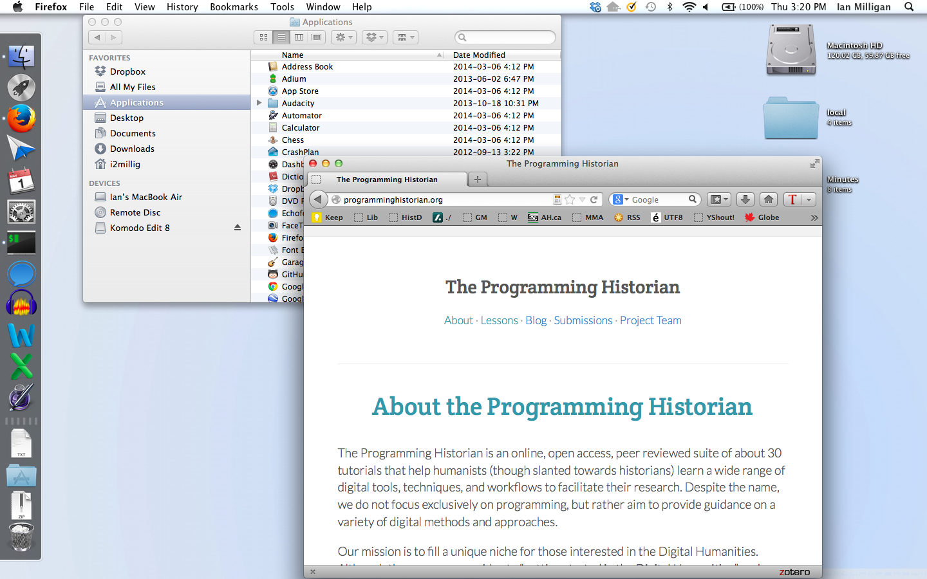Open the Downloads arrow icon in Firefox
The width and height of the screenshot is (927, 579).
(745, 199)
